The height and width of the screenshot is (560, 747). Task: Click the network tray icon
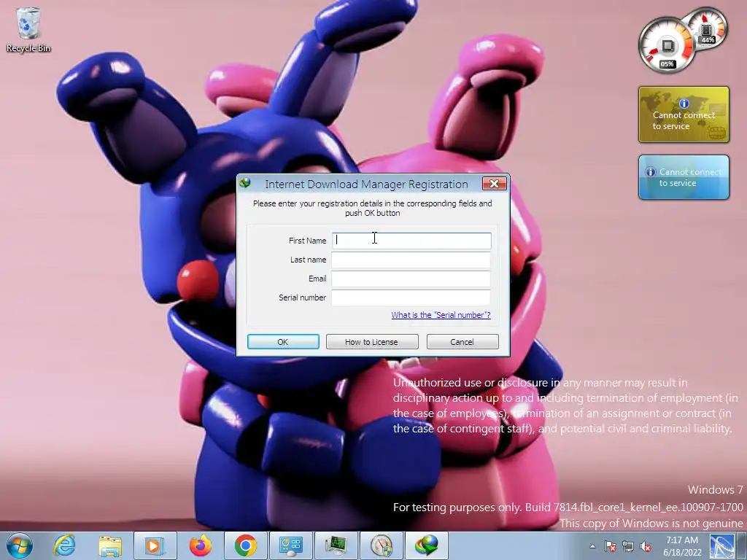tap(628, 546)
